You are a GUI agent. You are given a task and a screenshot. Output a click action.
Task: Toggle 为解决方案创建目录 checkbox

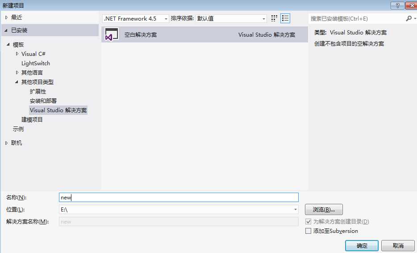308,221
